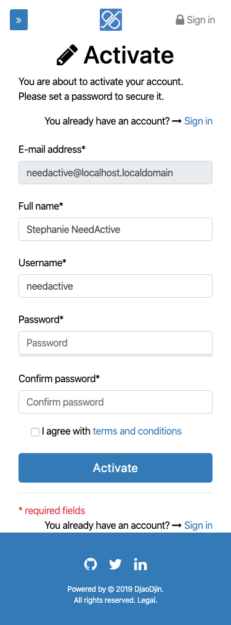Open Sign in link in header

tap(201, 20)
